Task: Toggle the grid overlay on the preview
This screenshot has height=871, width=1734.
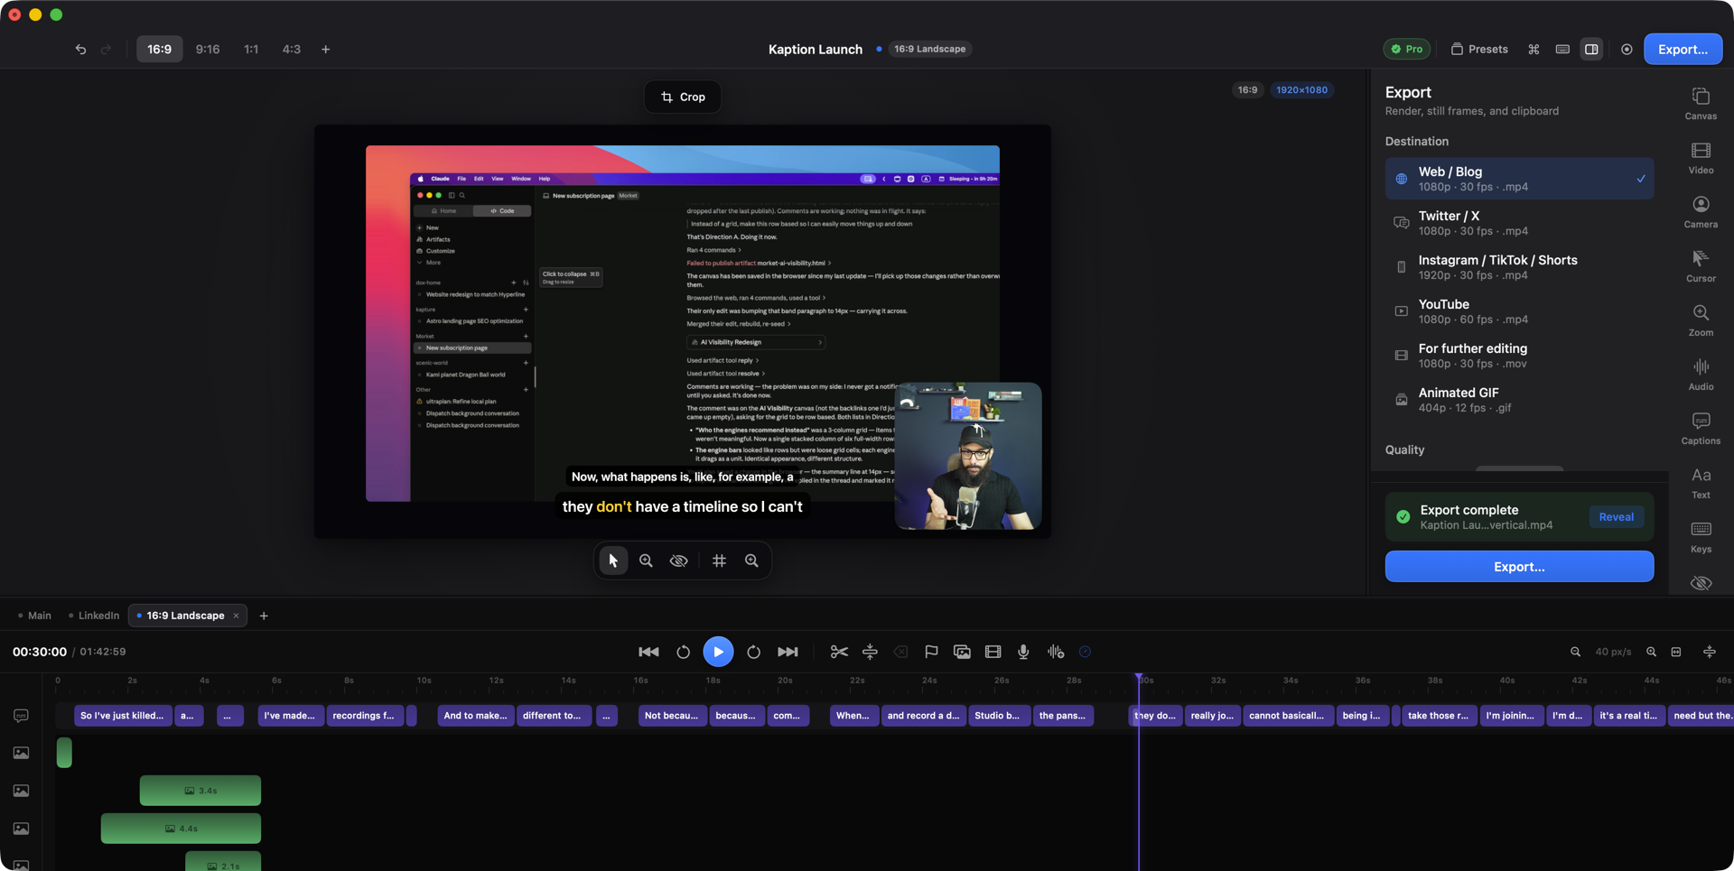Action: click(x=719, y=561)
